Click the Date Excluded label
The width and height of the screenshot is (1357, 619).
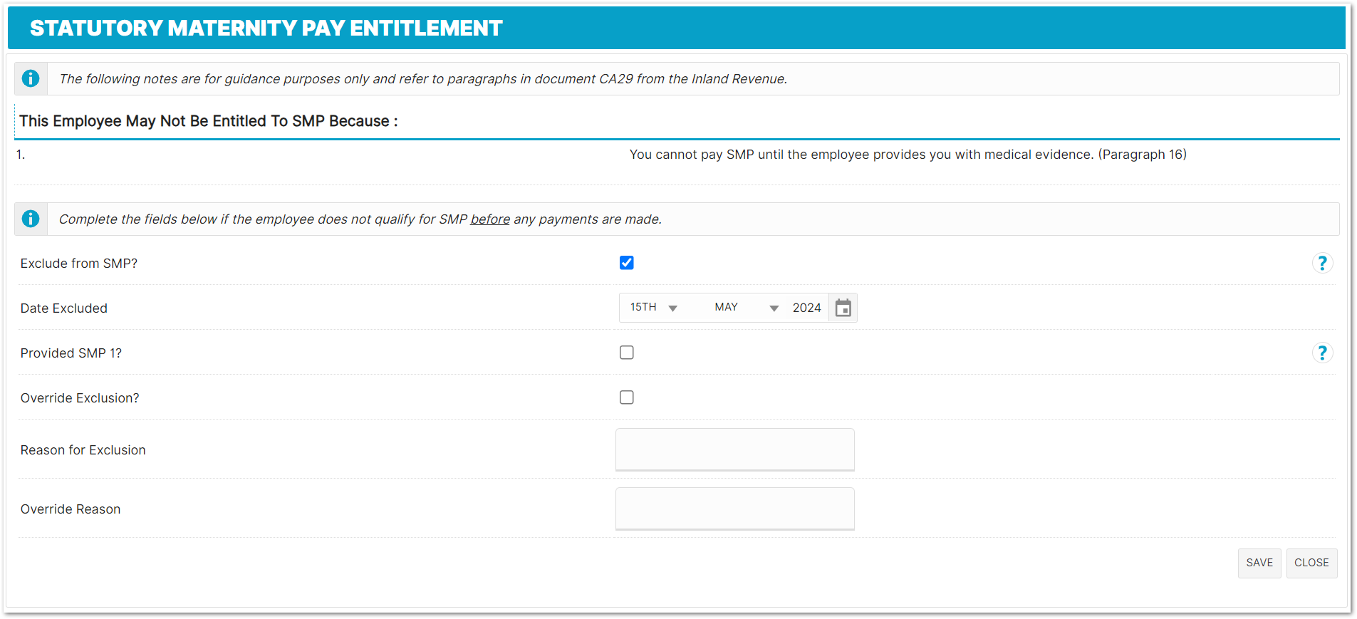[64, 308]
